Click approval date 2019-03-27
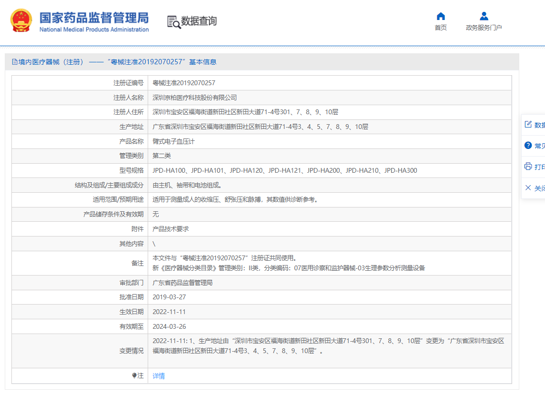Image resolution: width=545 pixels, height=394 pixels. pos(169,297)
